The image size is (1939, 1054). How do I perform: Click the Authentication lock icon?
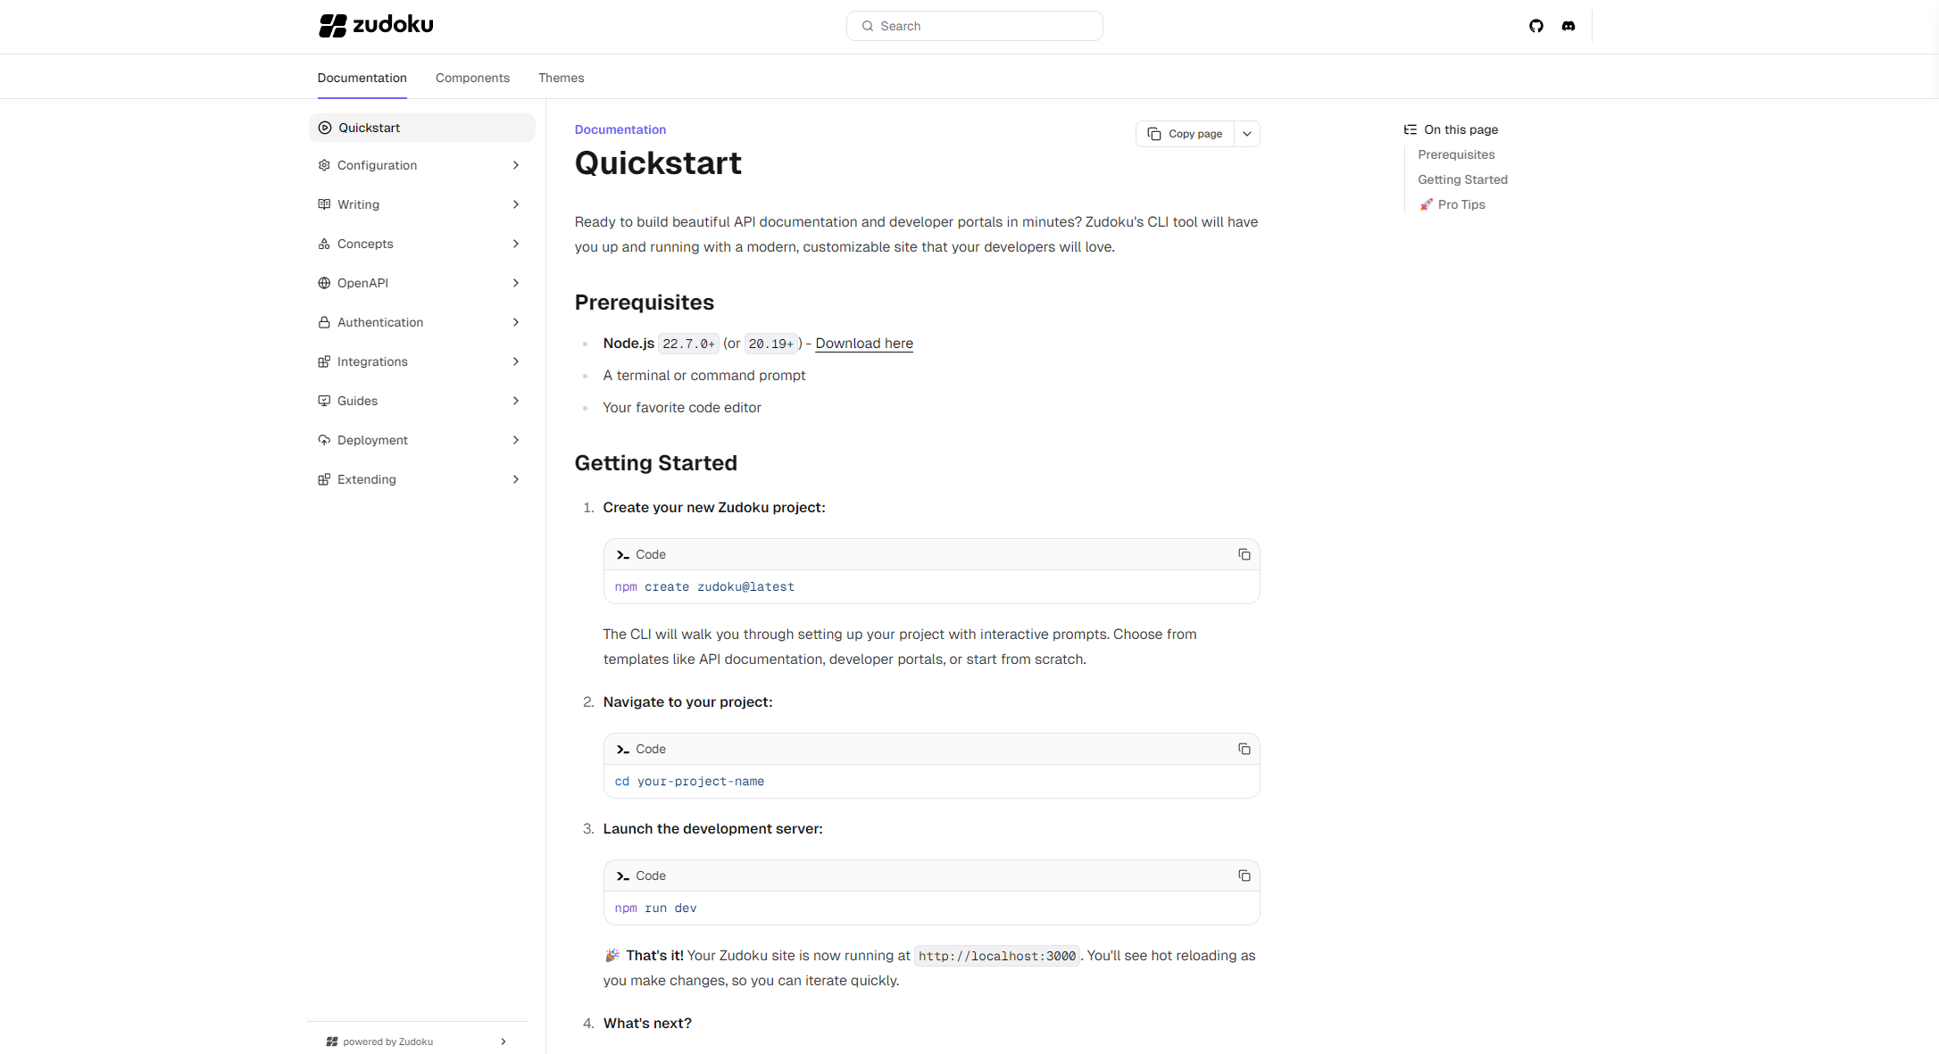324,322
